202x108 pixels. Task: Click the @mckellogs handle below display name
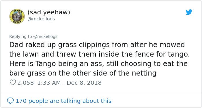pos(41,19)
